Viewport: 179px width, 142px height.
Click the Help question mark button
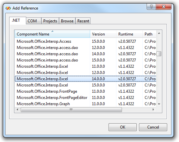pos(151,7)
